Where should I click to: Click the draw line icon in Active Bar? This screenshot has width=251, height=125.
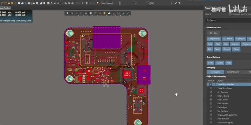(x=128, y=13)
